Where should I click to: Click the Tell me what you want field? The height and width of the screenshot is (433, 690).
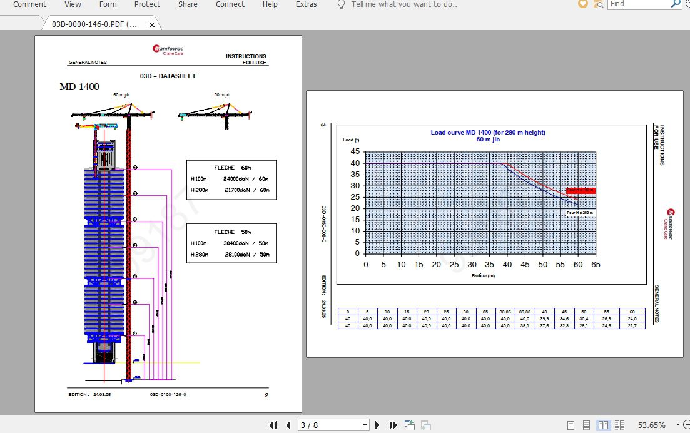tap(403, 4)
